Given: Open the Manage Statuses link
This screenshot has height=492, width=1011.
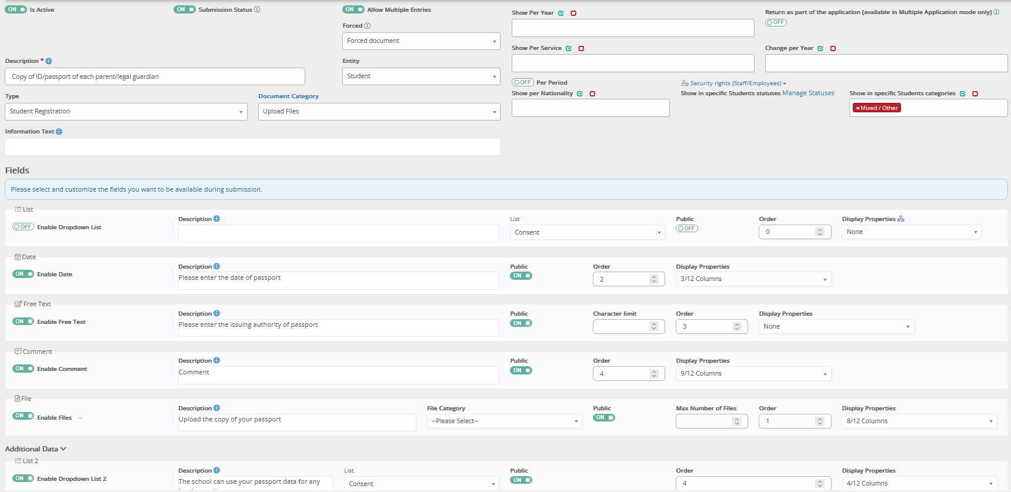Looking at the screenshot, I should click(808, 93).
